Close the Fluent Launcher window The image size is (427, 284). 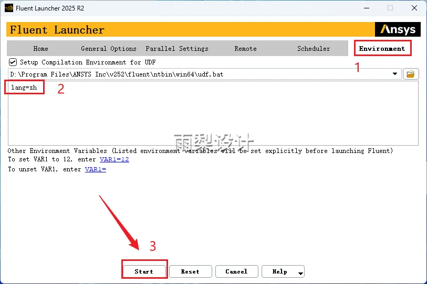(414, 8)
